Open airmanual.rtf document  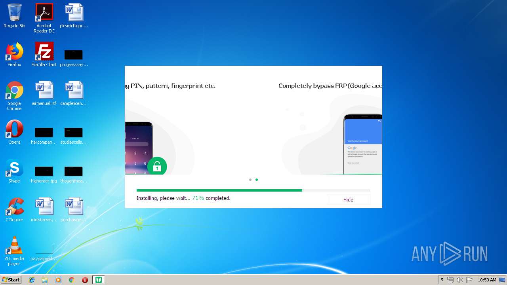44,94
